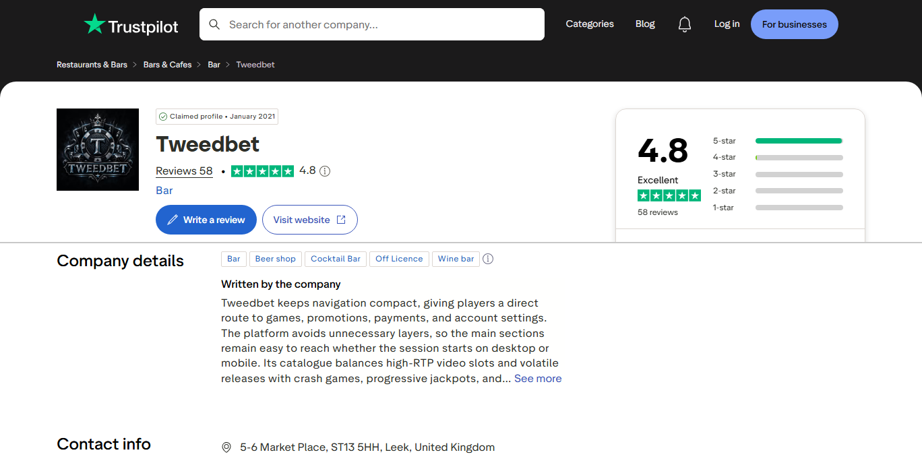Click the Bar category link under Tweedbet title
The image size is (922, 465).
coord(164,191)
